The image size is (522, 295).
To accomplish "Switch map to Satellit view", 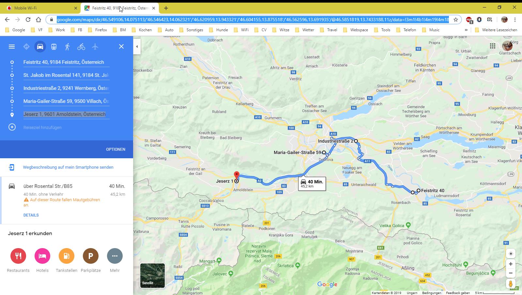I will [x=152, y=275].
